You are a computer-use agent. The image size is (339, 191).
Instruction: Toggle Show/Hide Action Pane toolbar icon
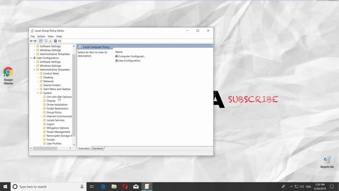(60, 41)
